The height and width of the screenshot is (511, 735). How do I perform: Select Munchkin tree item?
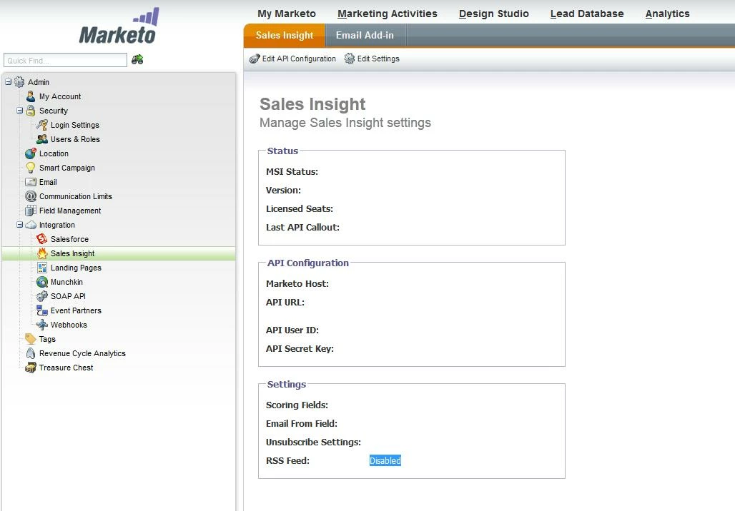(66, 282)
